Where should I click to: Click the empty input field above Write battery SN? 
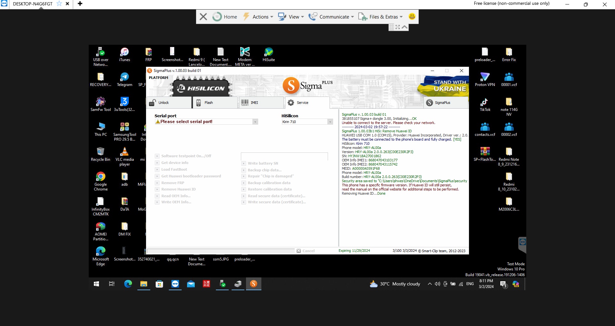284,156
